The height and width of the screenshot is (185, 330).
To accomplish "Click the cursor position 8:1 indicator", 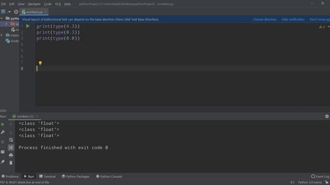I will tap(292, 182).
